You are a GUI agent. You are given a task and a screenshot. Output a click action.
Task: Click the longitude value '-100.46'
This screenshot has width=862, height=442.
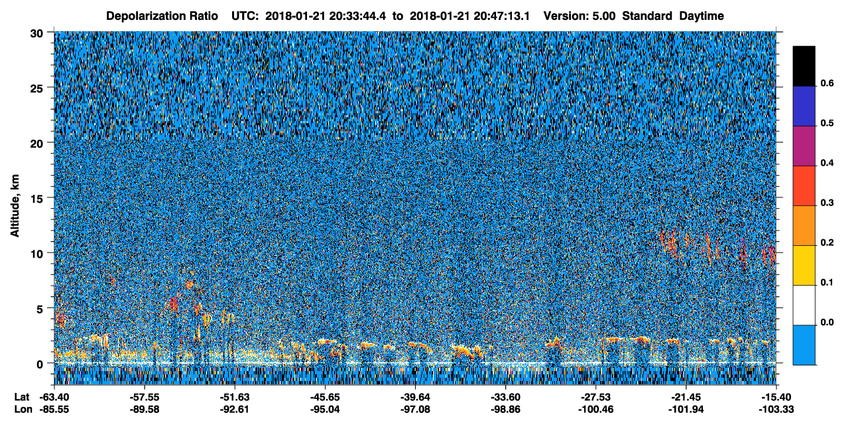[x=595, y=409]
